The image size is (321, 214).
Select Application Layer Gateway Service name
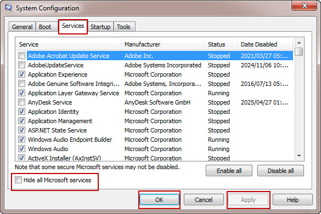pos(74,93)
